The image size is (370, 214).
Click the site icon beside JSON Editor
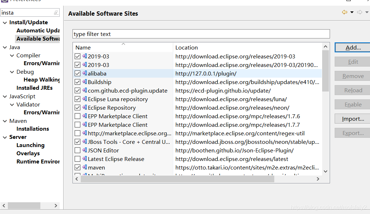pos(85,150)
